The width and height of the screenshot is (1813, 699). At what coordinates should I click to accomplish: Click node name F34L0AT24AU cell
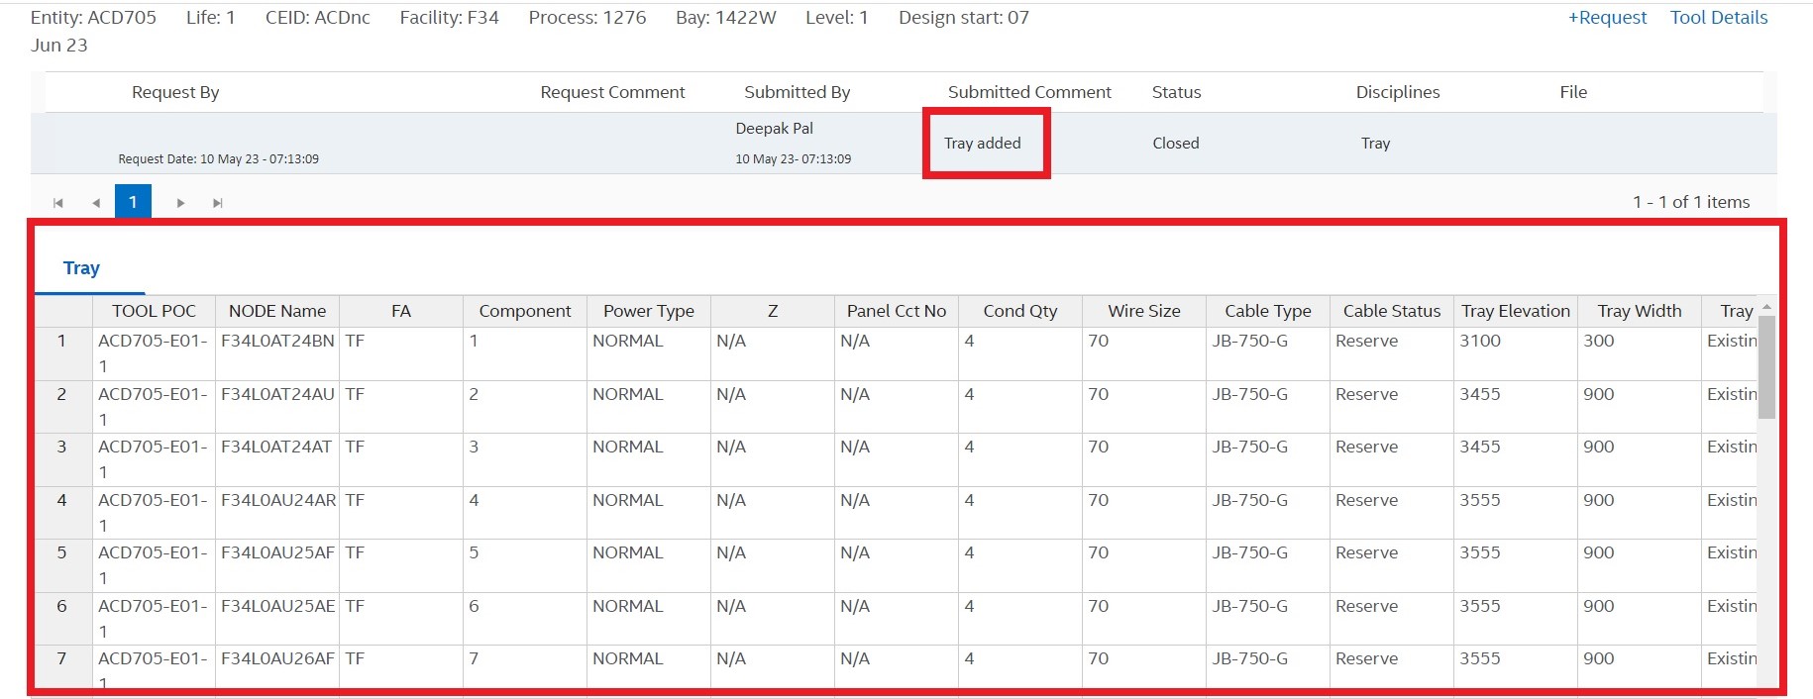tap(277, 394)
